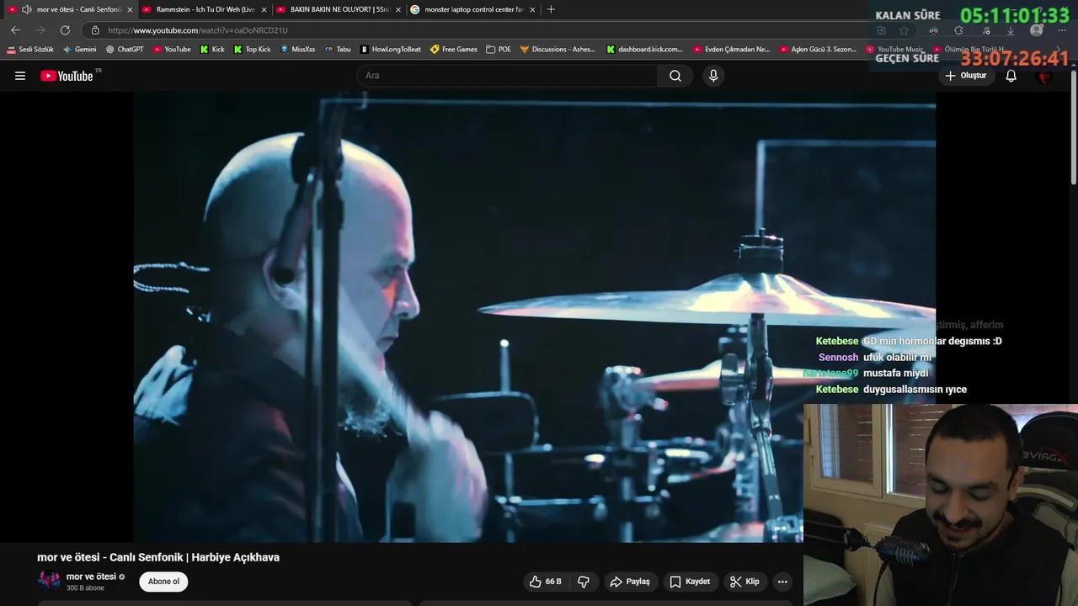Open the Discussions - Ashes bookmark
Image resolution: width=1078 pixels, height=606 pixels.
click(x=558, y=50)
